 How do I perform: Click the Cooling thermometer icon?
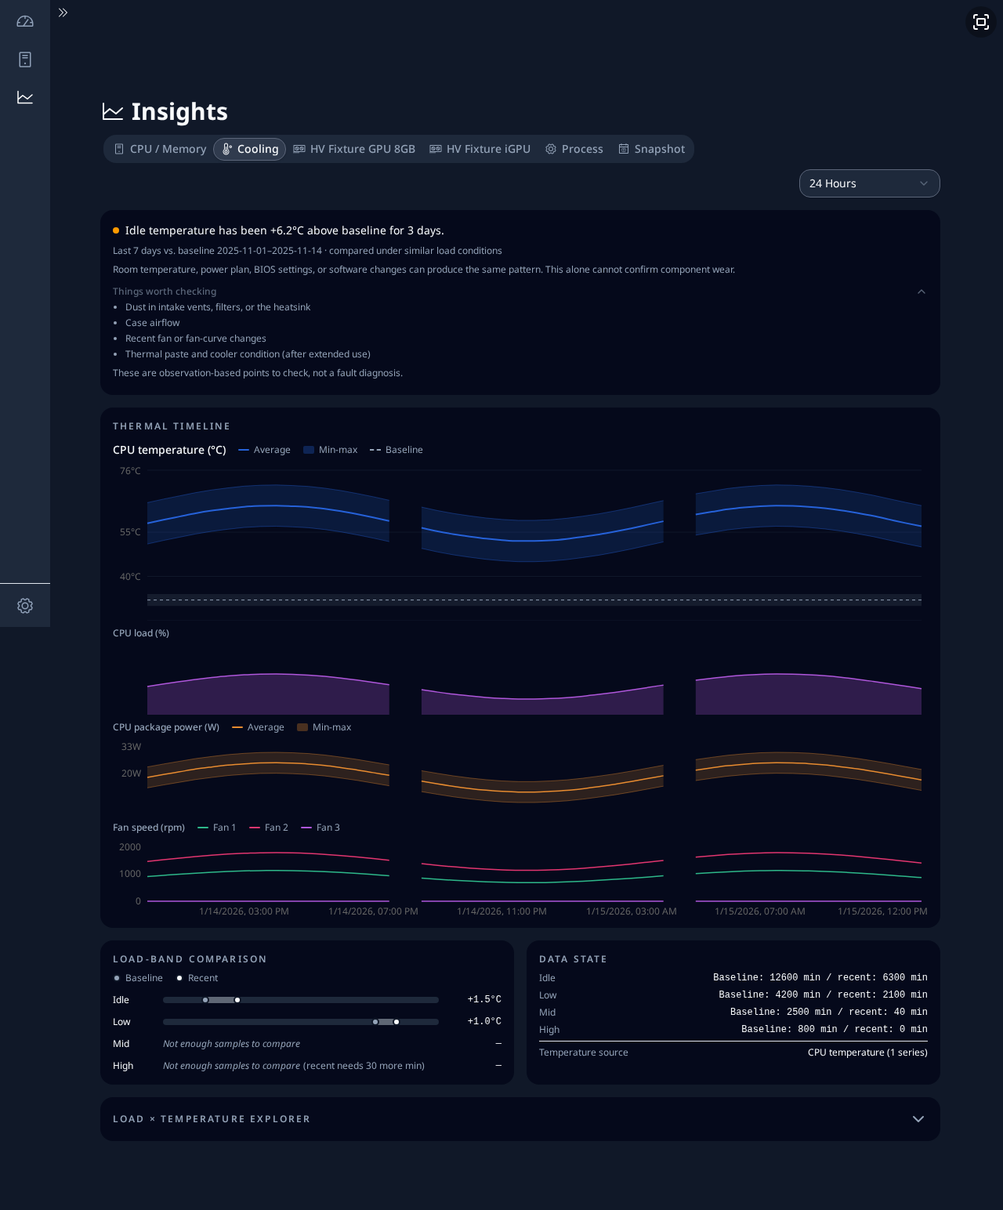pos(226,149)
